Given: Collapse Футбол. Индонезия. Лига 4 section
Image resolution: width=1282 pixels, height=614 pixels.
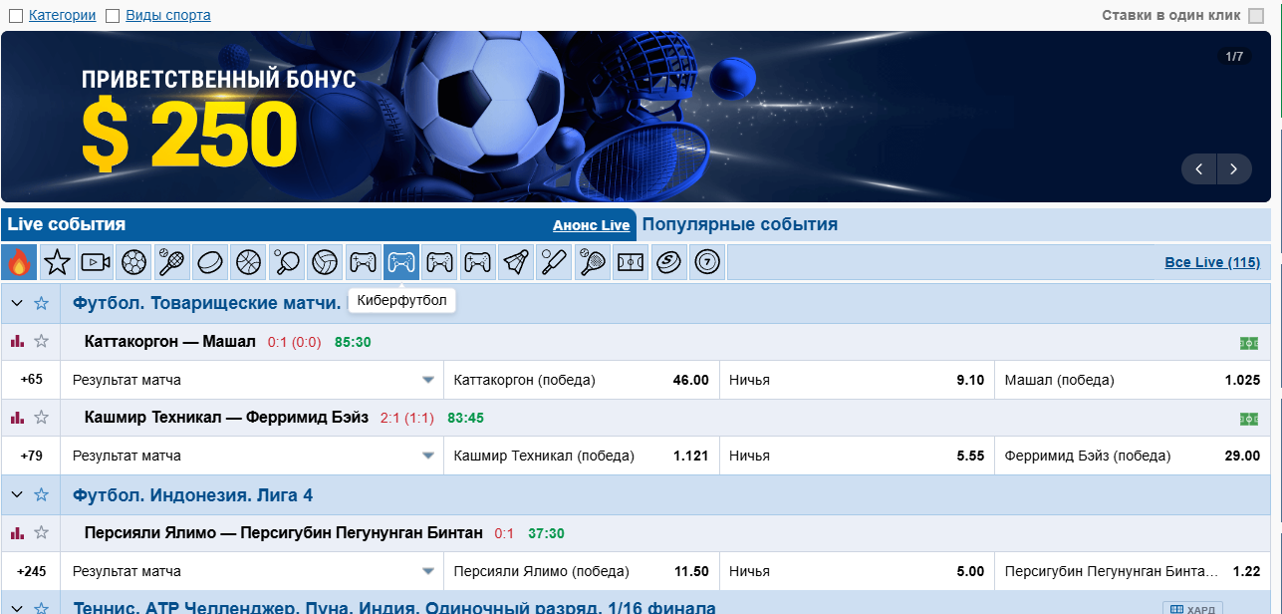Looking at the screenshot, I should [x=17, y=494].
